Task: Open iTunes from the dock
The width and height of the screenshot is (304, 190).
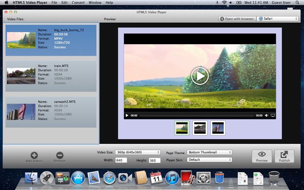Action: [x=172, y=178]
